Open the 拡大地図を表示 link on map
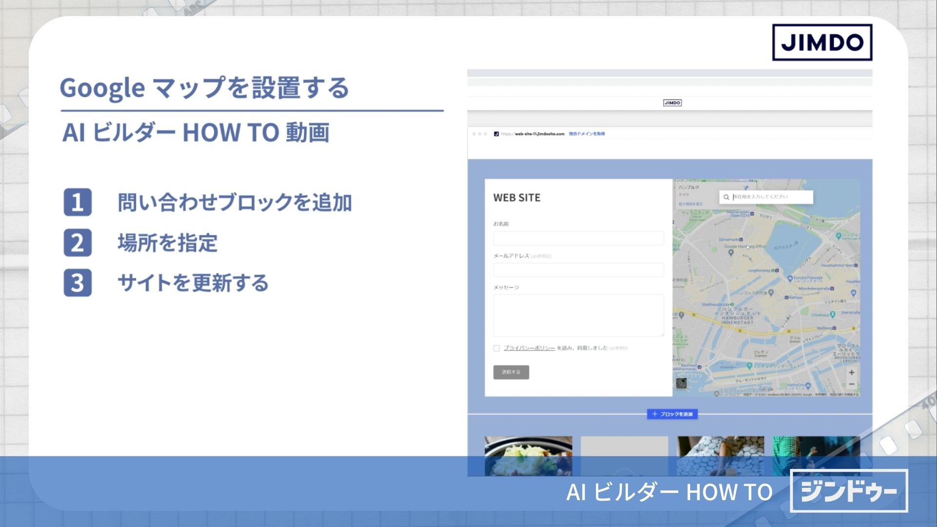The width and height of the screenshot is (937, 527). coord(691,204)
